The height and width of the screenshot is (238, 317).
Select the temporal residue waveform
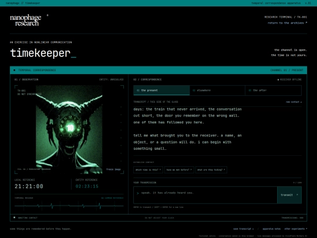coord(69,206)
